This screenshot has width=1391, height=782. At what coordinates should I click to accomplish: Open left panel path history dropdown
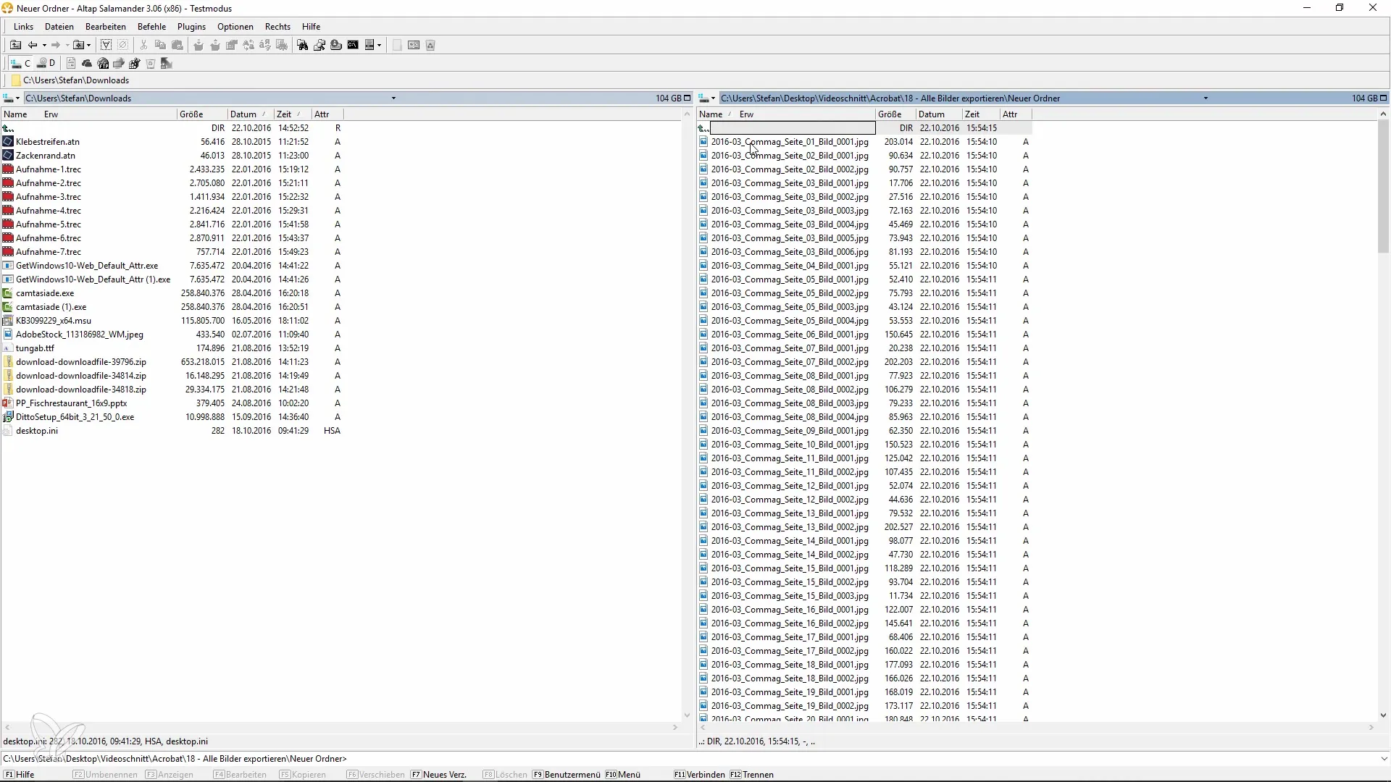pyautogui.click(x=393, y=98)
